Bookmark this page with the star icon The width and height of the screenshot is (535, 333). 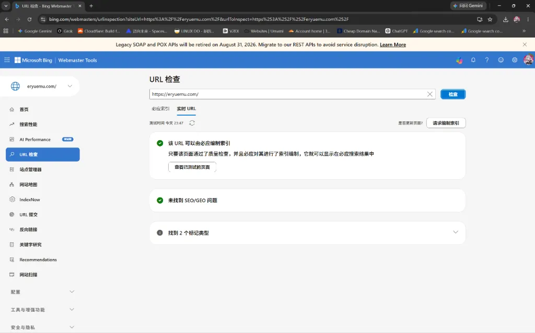[x=490, y=19]
